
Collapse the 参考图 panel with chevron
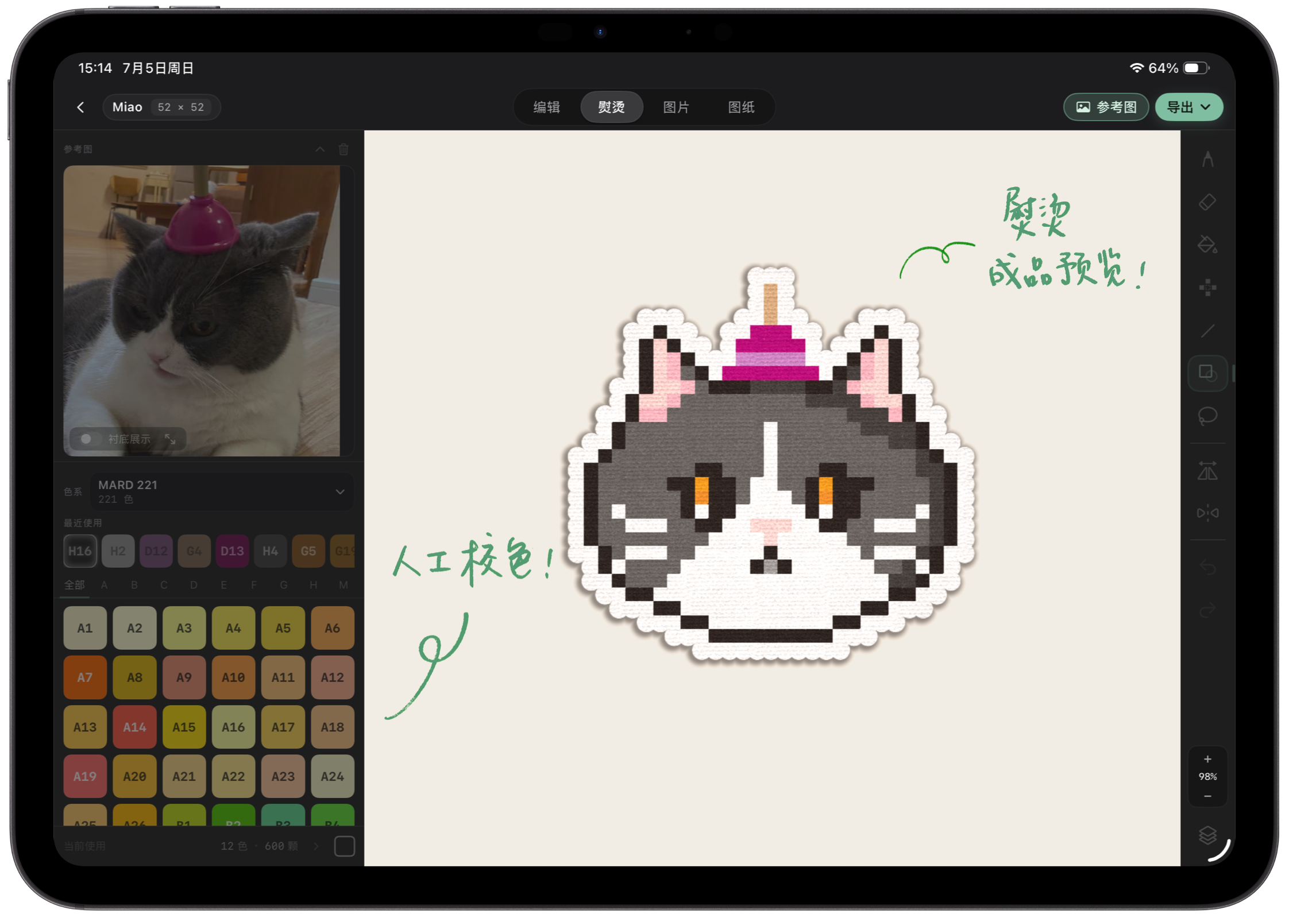coord(320,149)
